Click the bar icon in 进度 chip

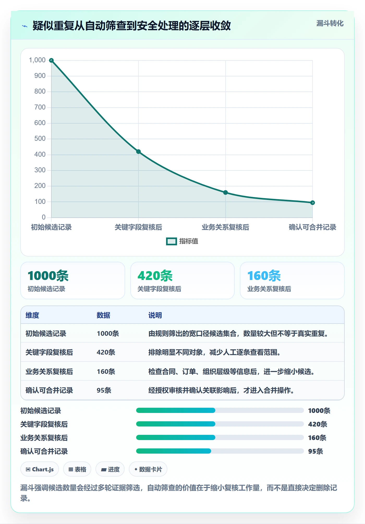(104, 470)
